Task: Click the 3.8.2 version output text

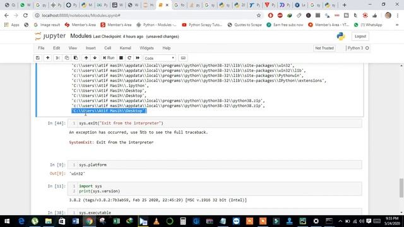Action: click(158, 200)
